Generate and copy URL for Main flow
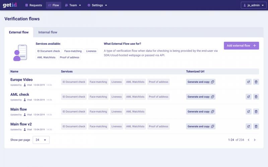This screenshot has height=167, width=268. pos(201,112)
